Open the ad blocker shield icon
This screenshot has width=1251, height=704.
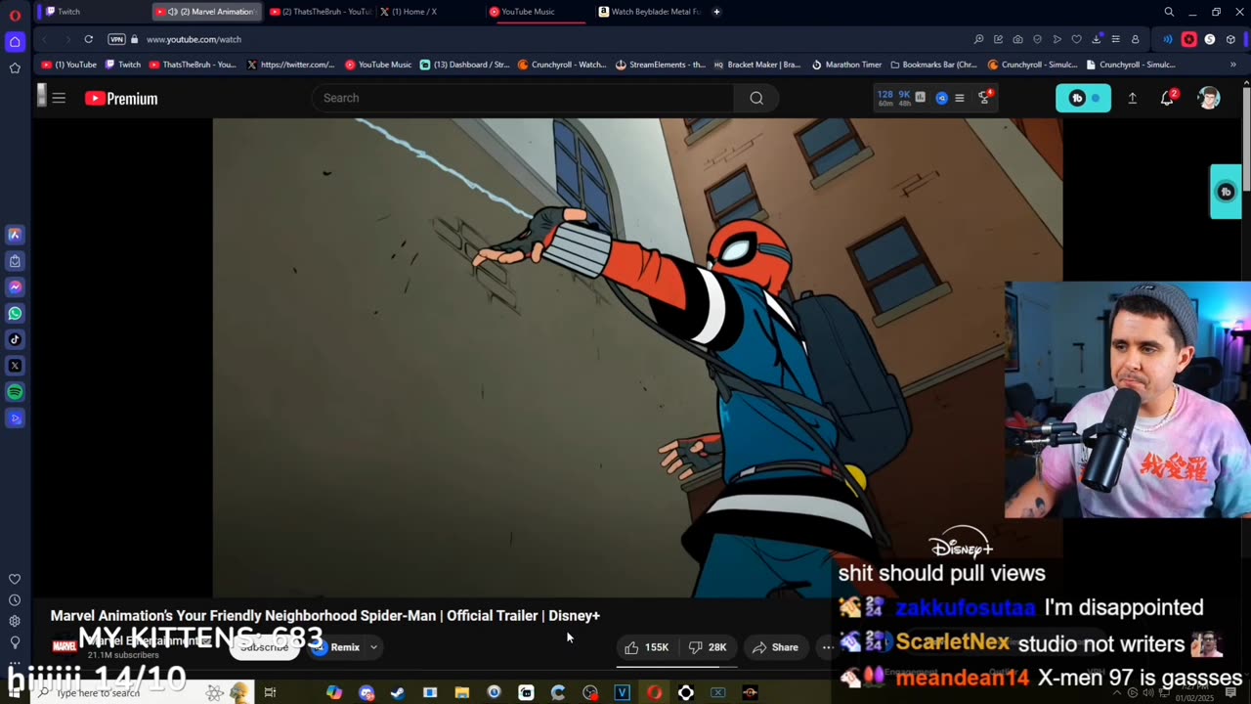1037,39
